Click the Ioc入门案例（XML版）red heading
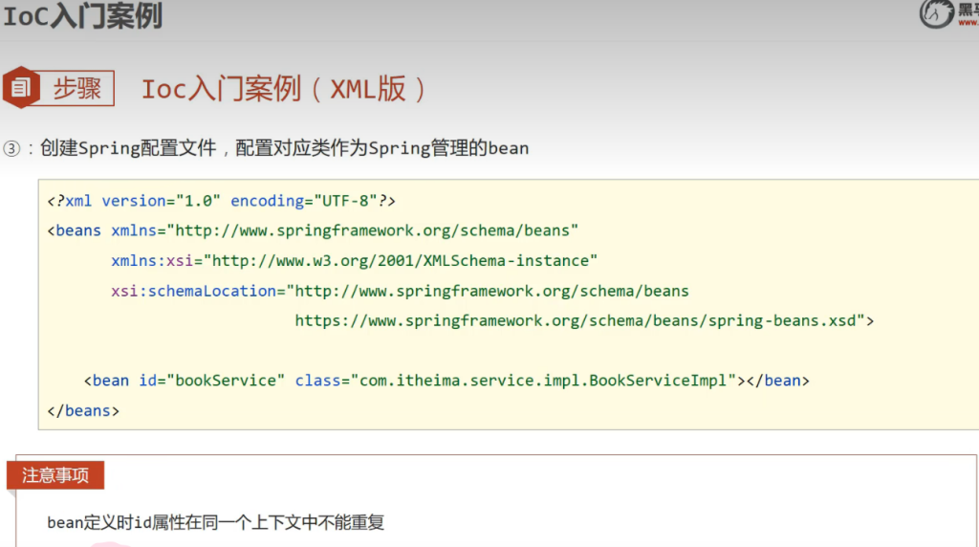This screenshot has height=547, width=979. pyautogui.click(x=284, y=89)
